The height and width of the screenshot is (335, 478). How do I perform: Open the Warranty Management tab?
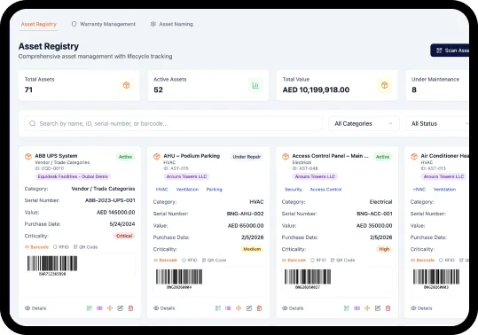104,24
